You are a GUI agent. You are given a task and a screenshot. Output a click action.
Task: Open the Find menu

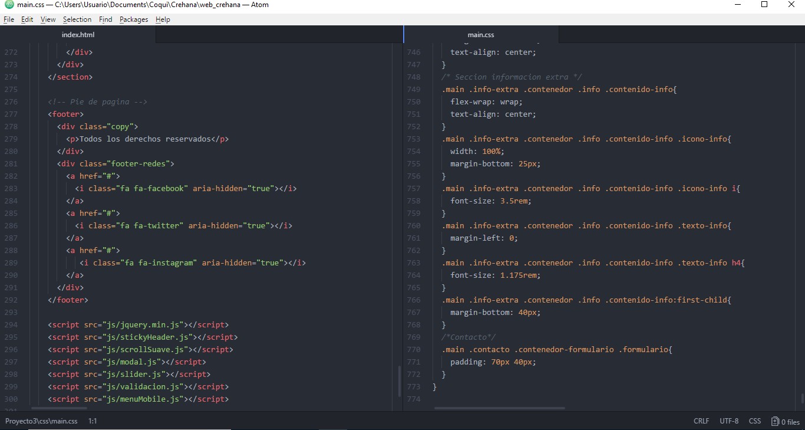pos(105,19)
